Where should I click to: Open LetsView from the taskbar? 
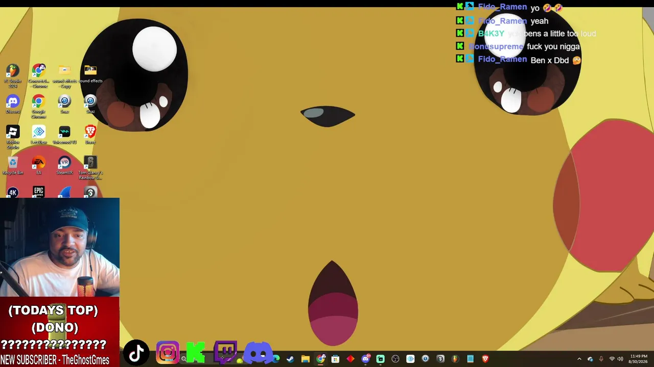410,359
